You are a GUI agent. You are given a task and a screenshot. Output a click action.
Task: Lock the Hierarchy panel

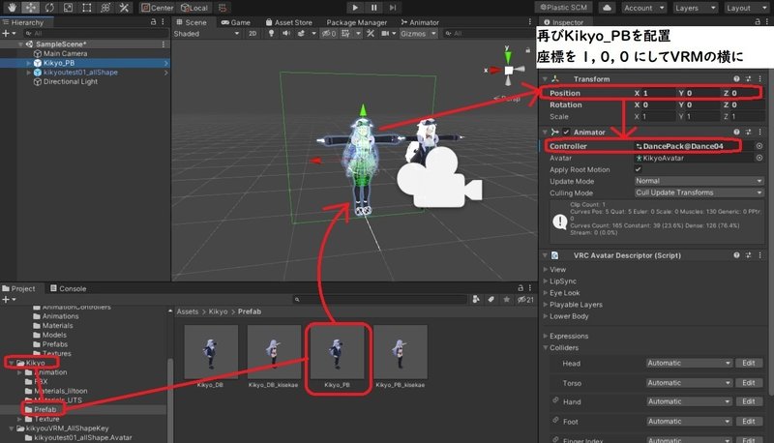154,21
